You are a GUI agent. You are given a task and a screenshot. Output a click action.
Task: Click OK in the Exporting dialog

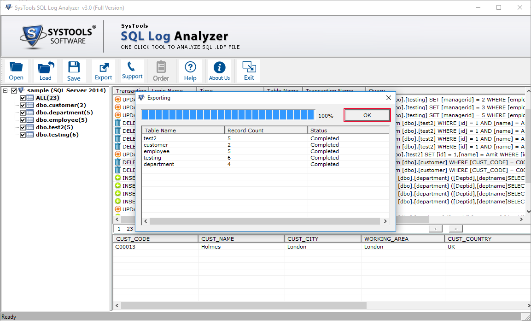point(367,115)
